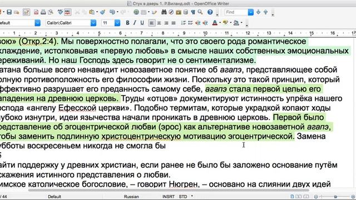The image size is (356, 200).
Task: Expand the Font Name dropdown arrow
Action: [93, 23]
